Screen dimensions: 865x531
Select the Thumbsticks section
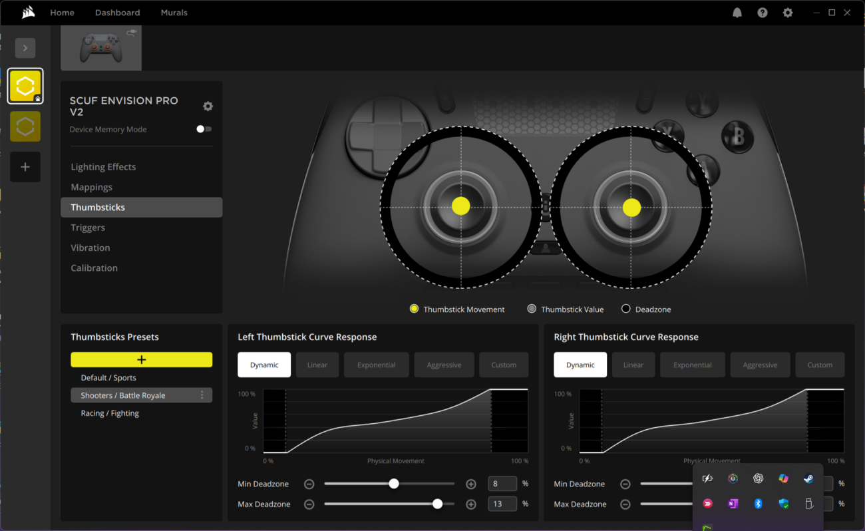[141, 207]
